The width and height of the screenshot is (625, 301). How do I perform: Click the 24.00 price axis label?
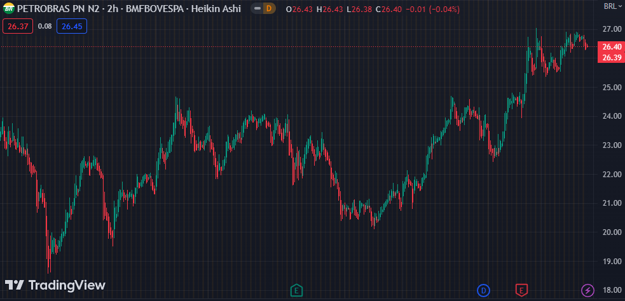(612, 116)
